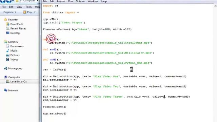The width and height of the screenshot is (217, 122).
Task: Select Local Disk (C:) drive
Action: tap(18, 82)
